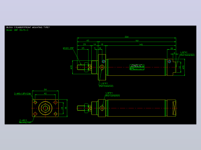Click the 145 dimension value
The width and height of the screenshot is (201, 150).
point(141,45)
